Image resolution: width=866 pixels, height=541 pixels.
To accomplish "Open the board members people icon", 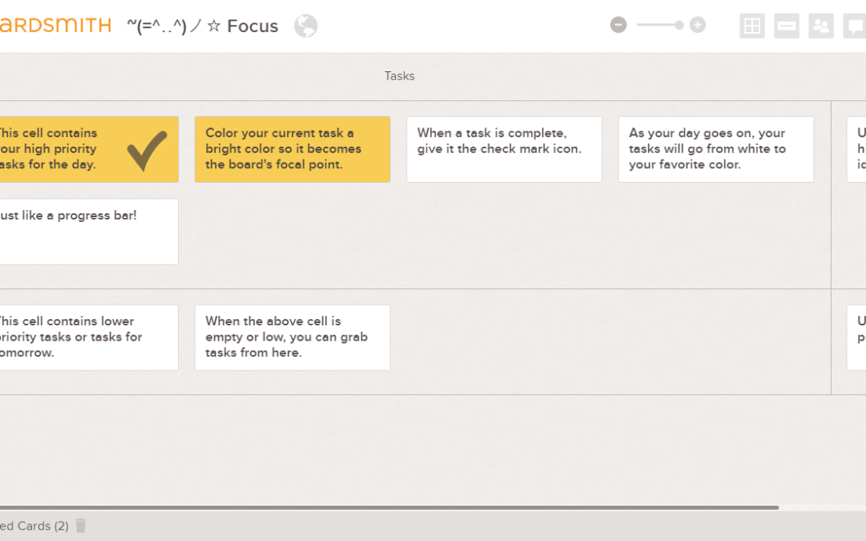I will tap(821, 26).
